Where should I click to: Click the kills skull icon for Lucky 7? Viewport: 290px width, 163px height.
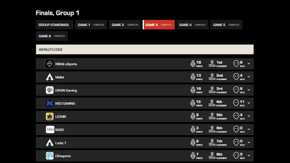(236, 142)
